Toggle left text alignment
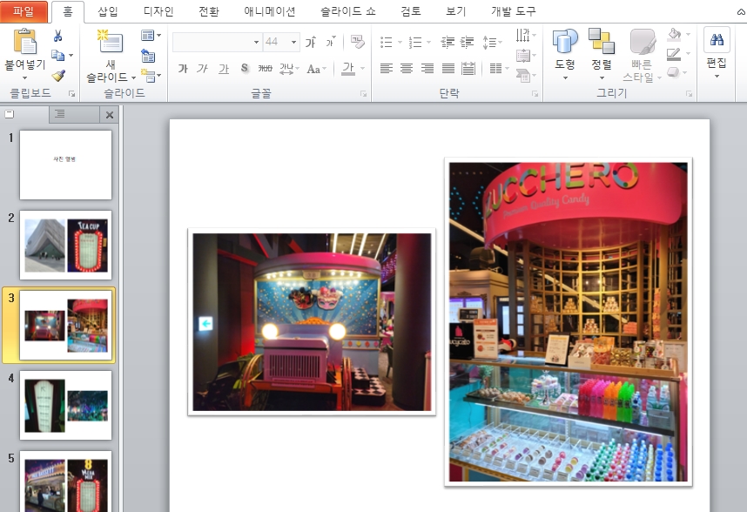The image size is (747, 512). [387, 69]
